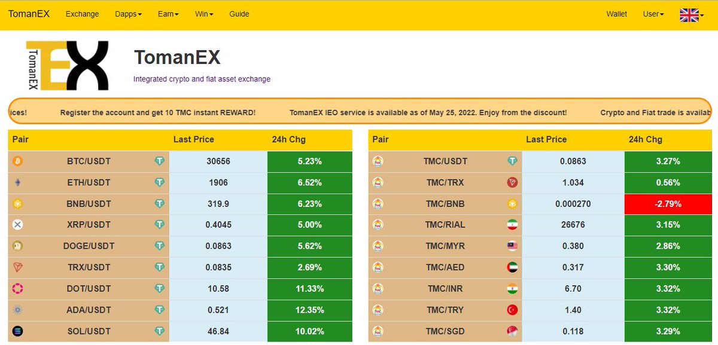This screenshot has width=718, height=345.
Task: Click the Polkadot icon in DOT/USDT row
Action: [x=18, y=289]
